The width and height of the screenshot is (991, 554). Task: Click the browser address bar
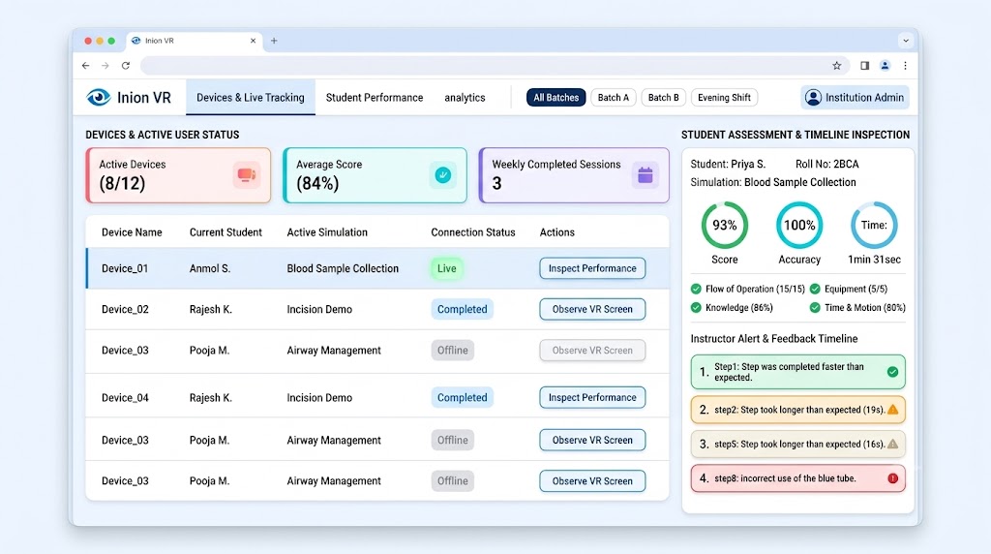493,66
